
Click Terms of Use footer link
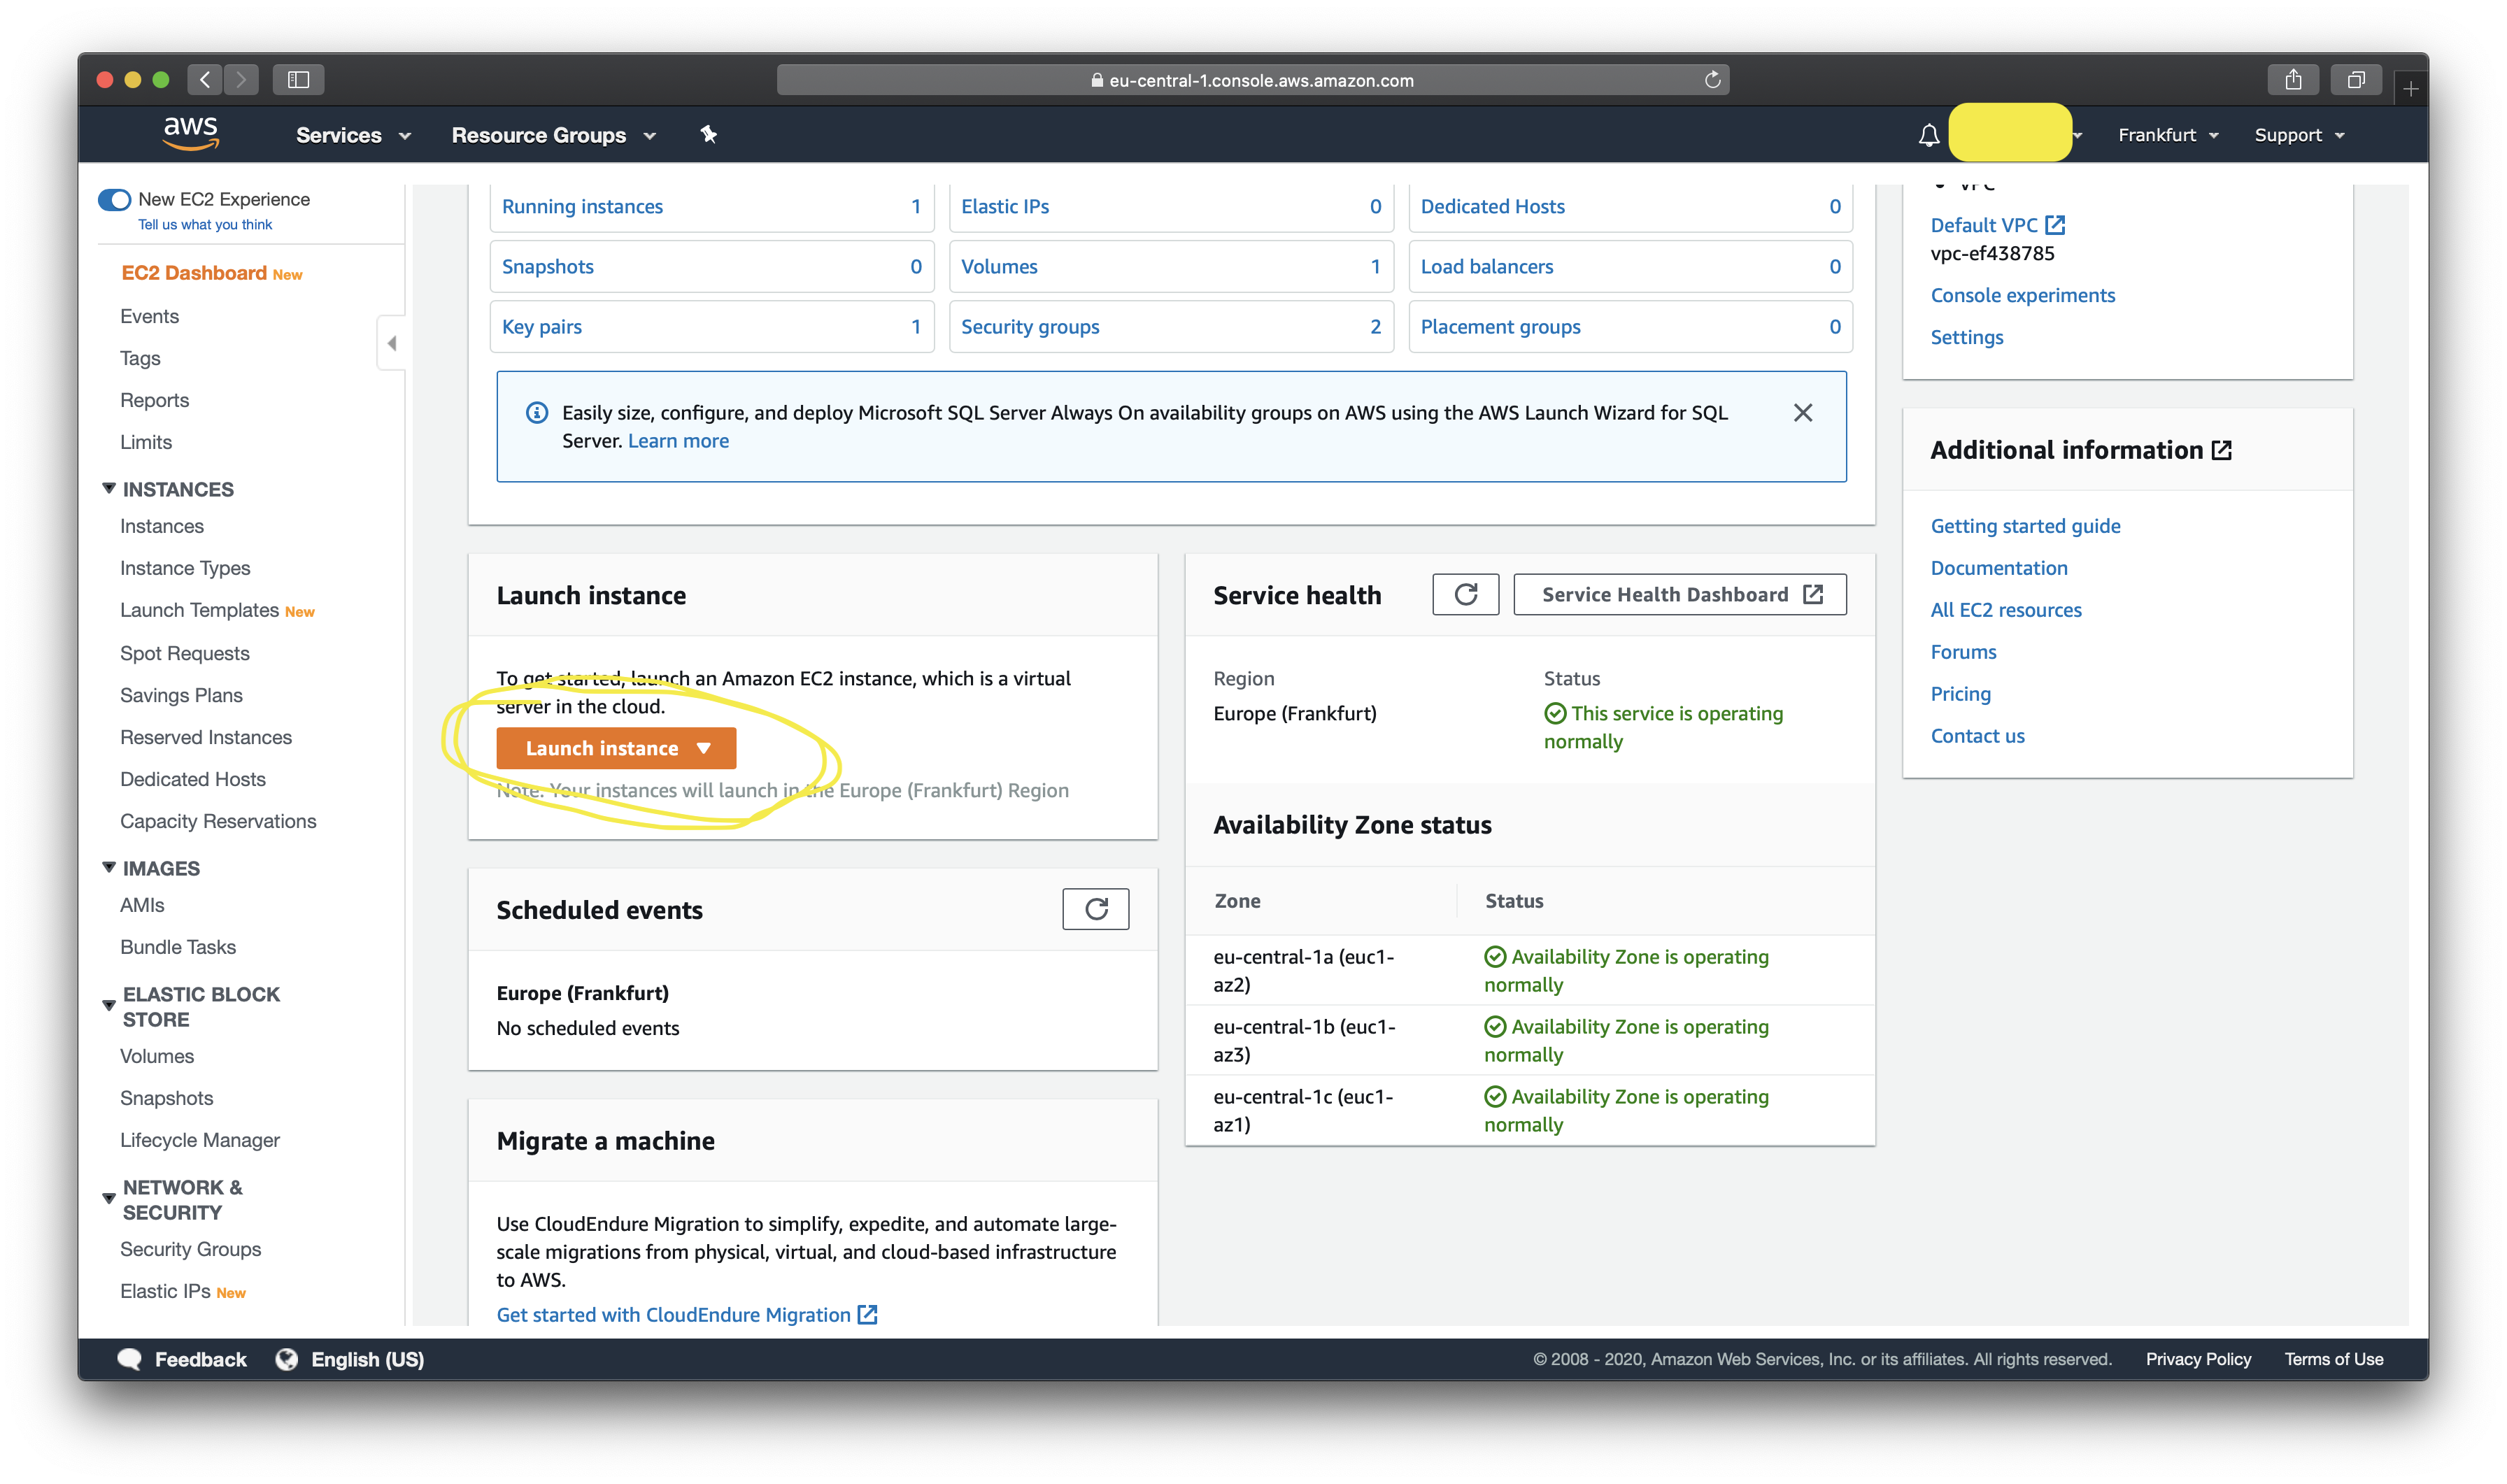tap(2333, 1359)
